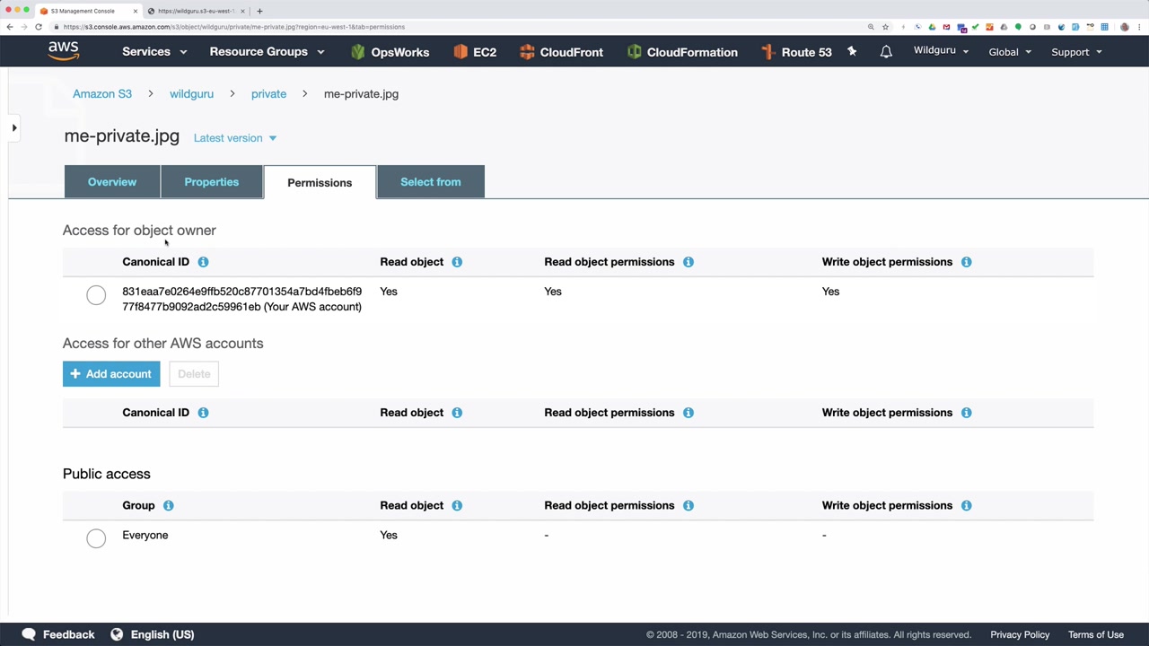Click info icon beside owner Canonical ID
The height and width of the screenshot is (646, 1149).
pos(203,262)
